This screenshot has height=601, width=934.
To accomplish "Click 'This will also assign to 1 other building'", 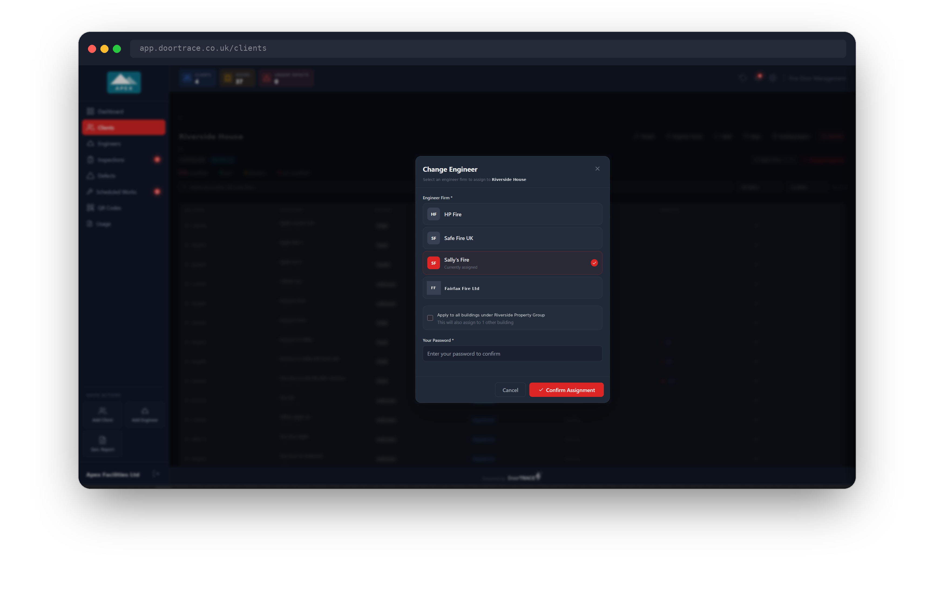I will (x=475, y=322).
